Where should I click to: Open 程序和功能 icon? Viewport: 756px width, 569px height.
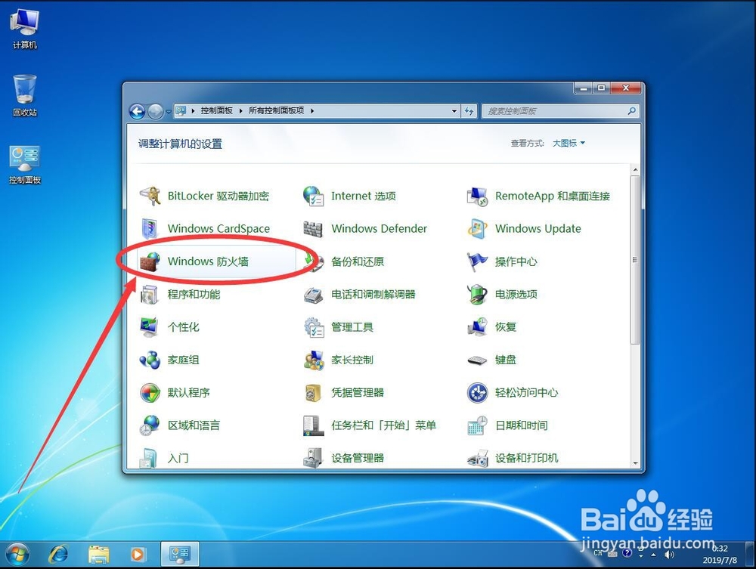[150, 295]
